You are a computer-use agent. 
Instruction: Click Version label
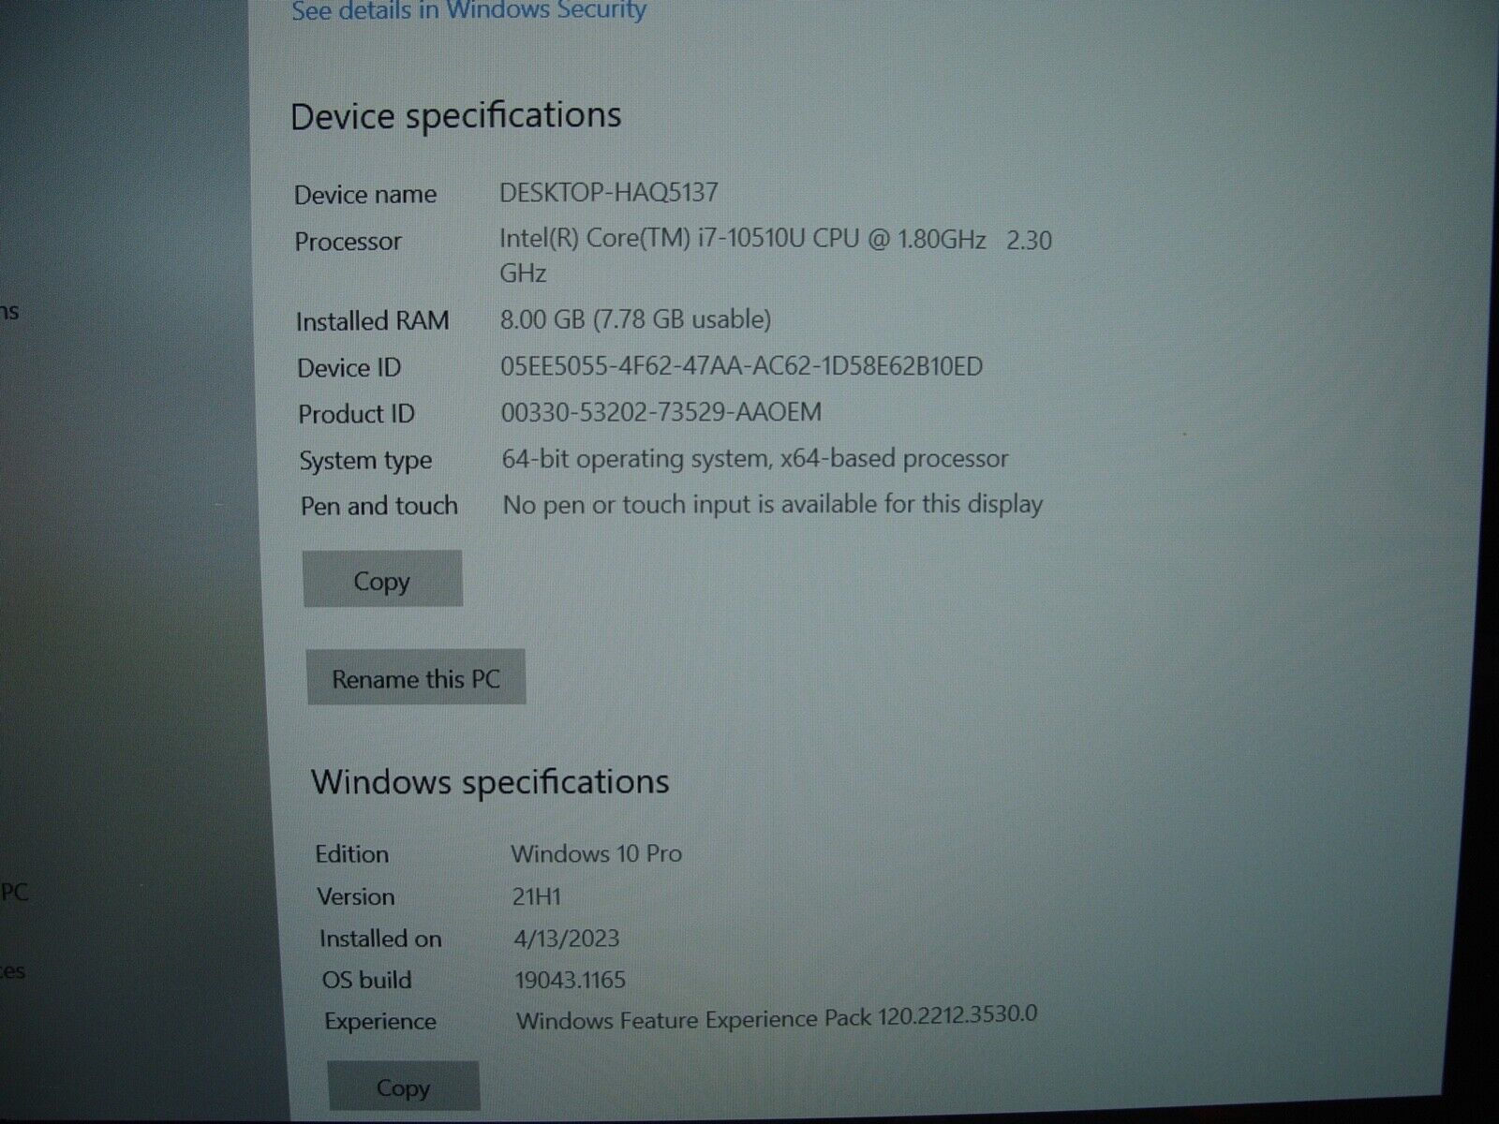[355, 896]
